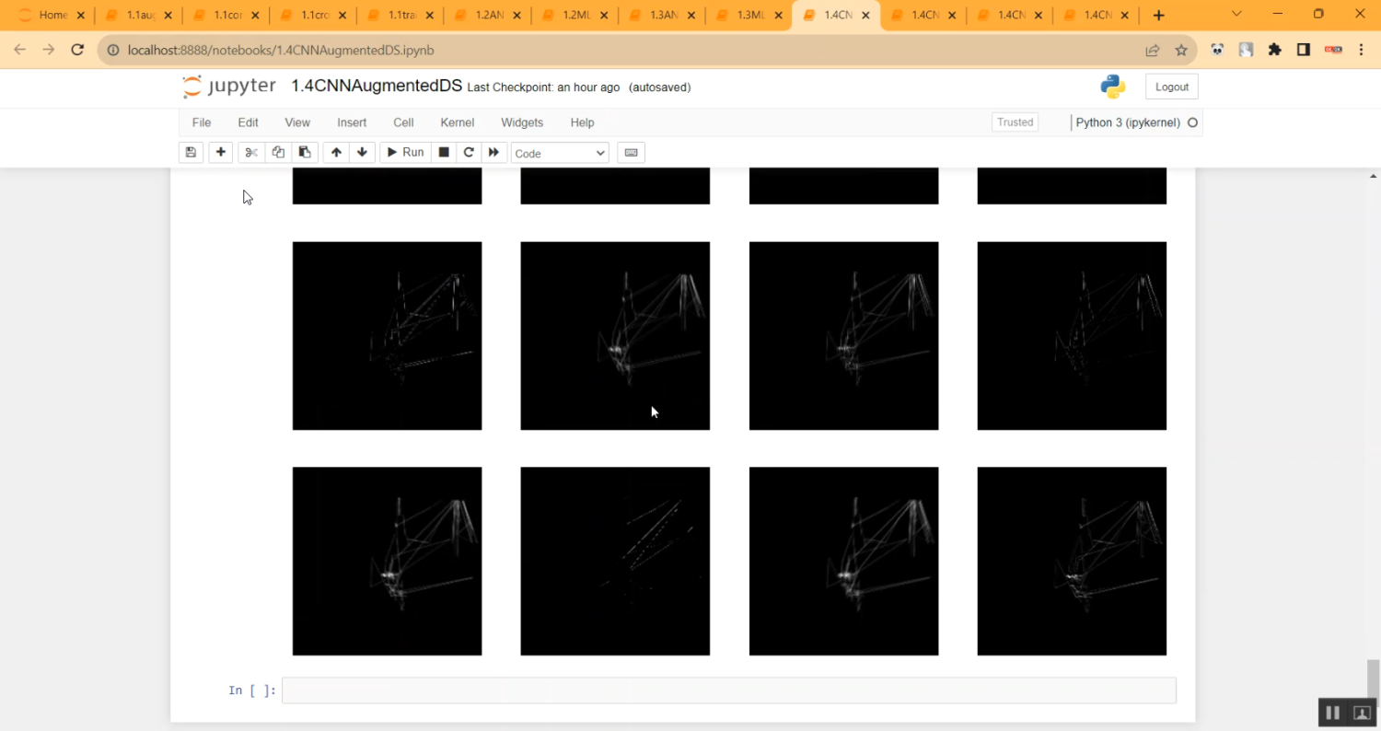Open the Insert menu
This screenshot has height=731, width=1381.
point(352,122)
